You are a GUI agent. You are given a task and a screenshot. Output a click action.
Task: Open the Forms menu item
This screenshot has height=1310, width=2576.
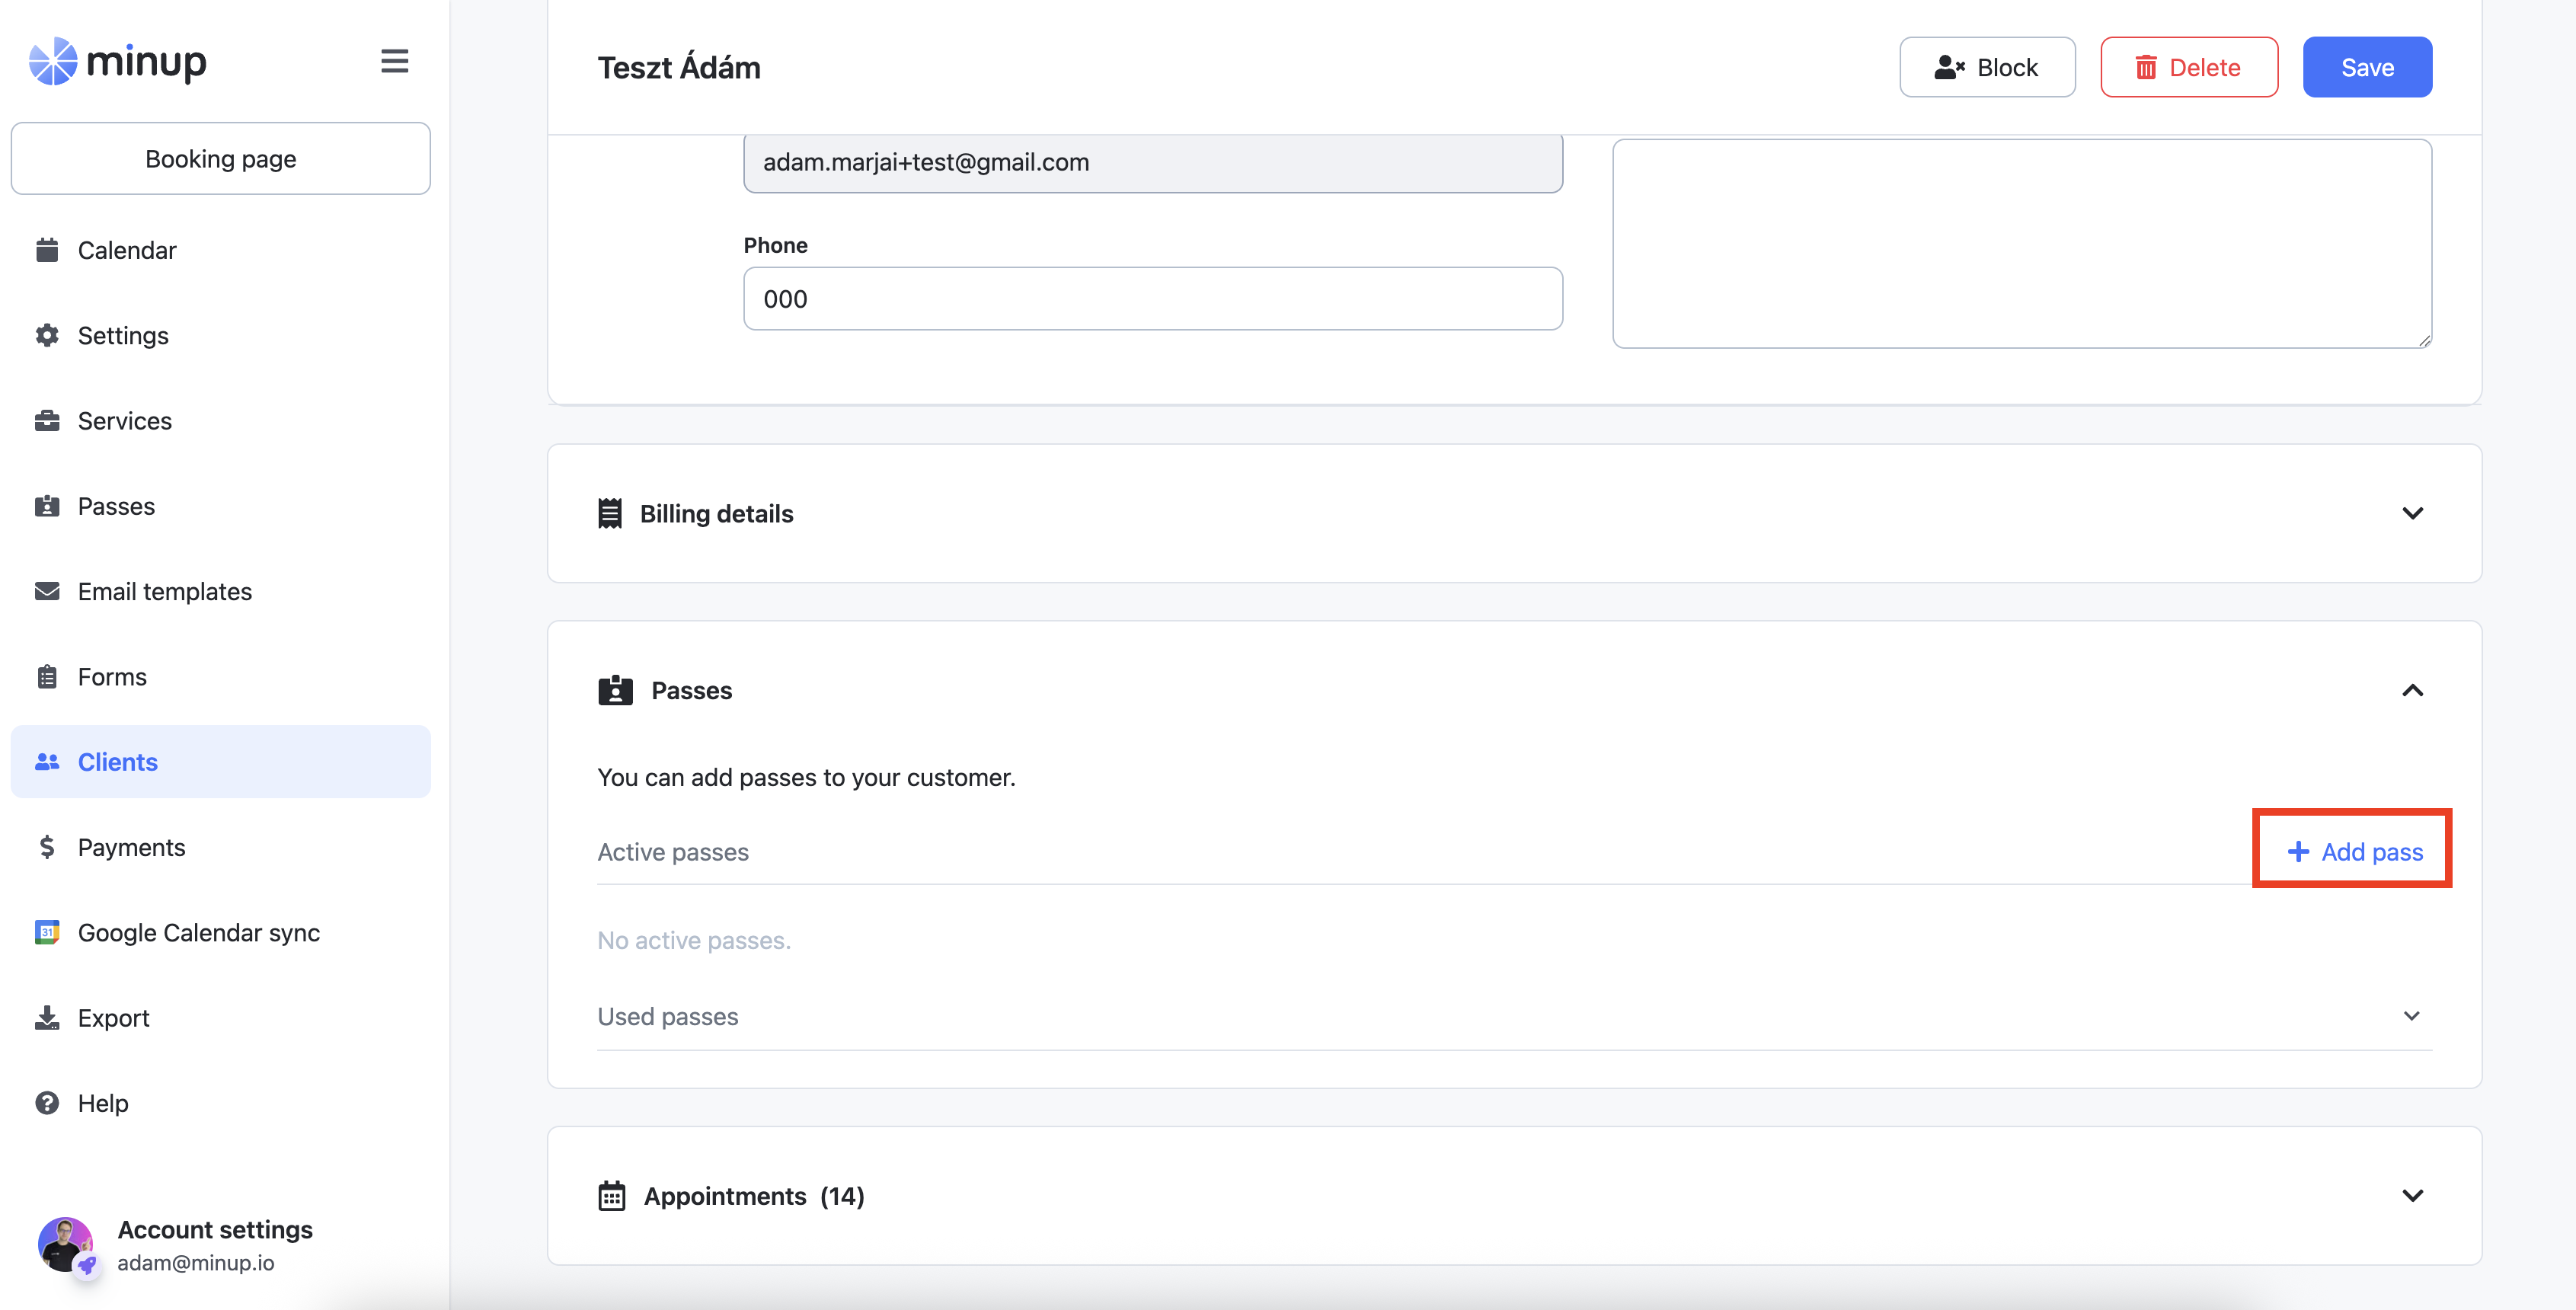tap(112, 677)
